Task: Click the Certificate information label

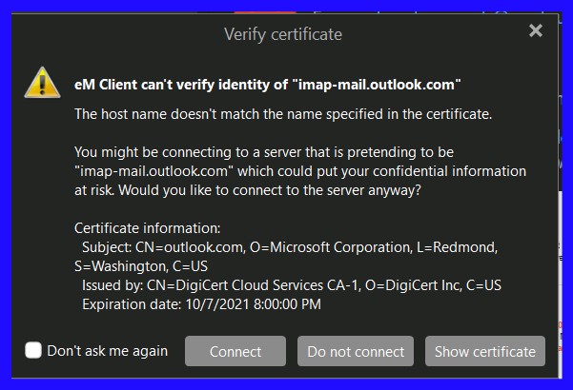Action: click(x=148, y=228)
